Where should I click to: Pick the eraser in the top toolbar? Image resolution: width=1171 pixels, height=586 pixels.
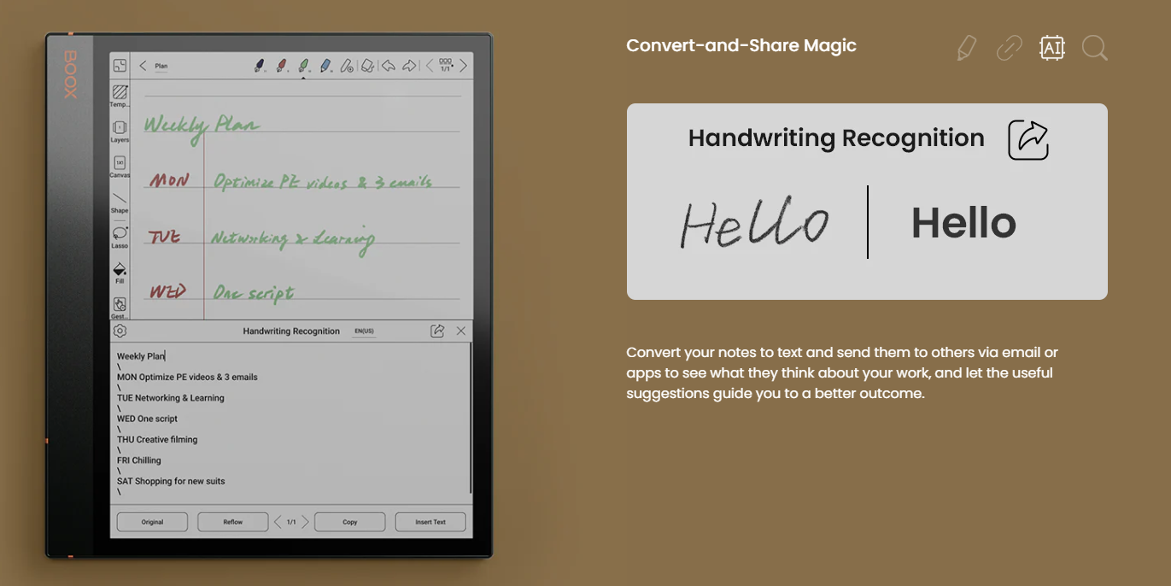(x=367, y=66)
